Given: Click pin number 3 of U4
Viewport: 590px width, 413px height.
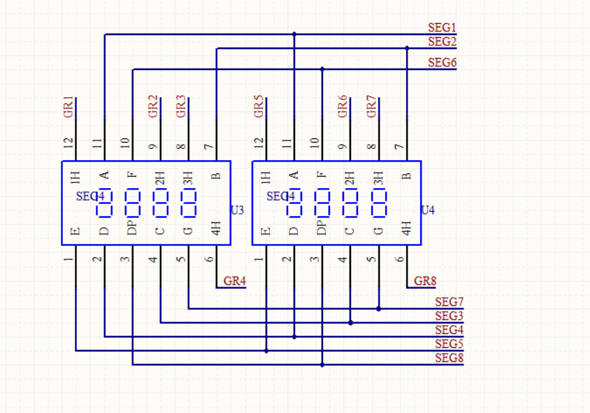Looking at the screenshot, I should (315, 259).
